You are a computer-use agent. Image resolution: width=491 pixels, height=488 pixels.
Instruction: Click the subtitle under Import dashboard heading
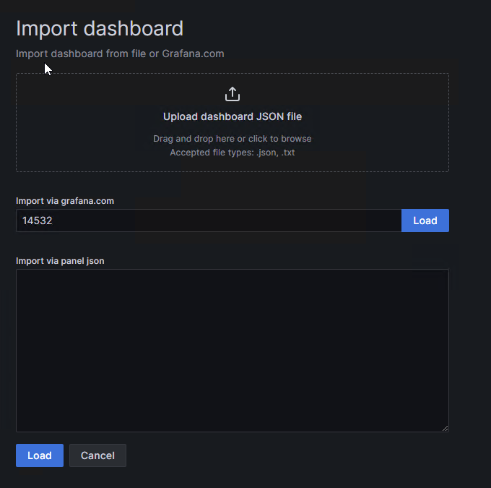pyautogui.click(x=120, y=53)
